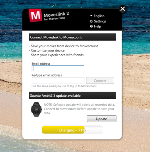
Task: Open the Settings menu item
Action: 100,21
